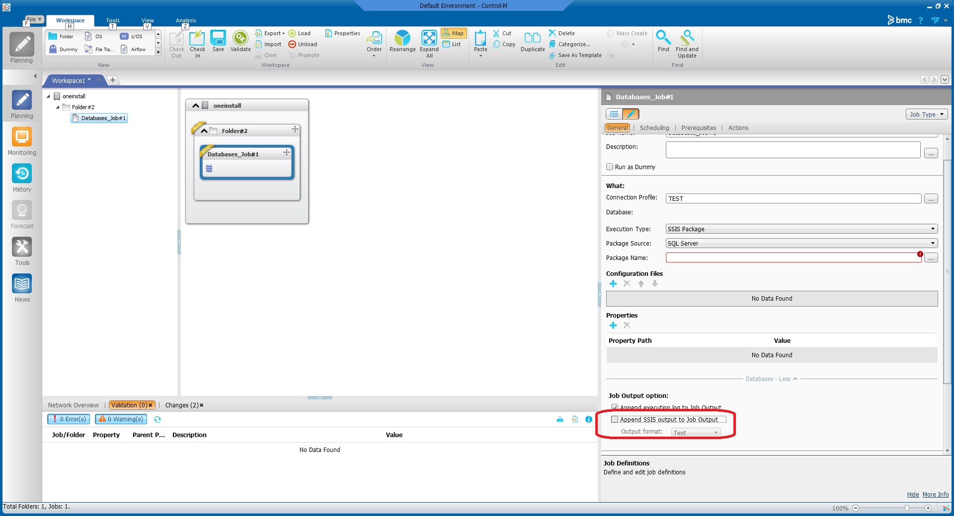
Task: Open help with the question mark icon
Action: (x=920, y=20)
